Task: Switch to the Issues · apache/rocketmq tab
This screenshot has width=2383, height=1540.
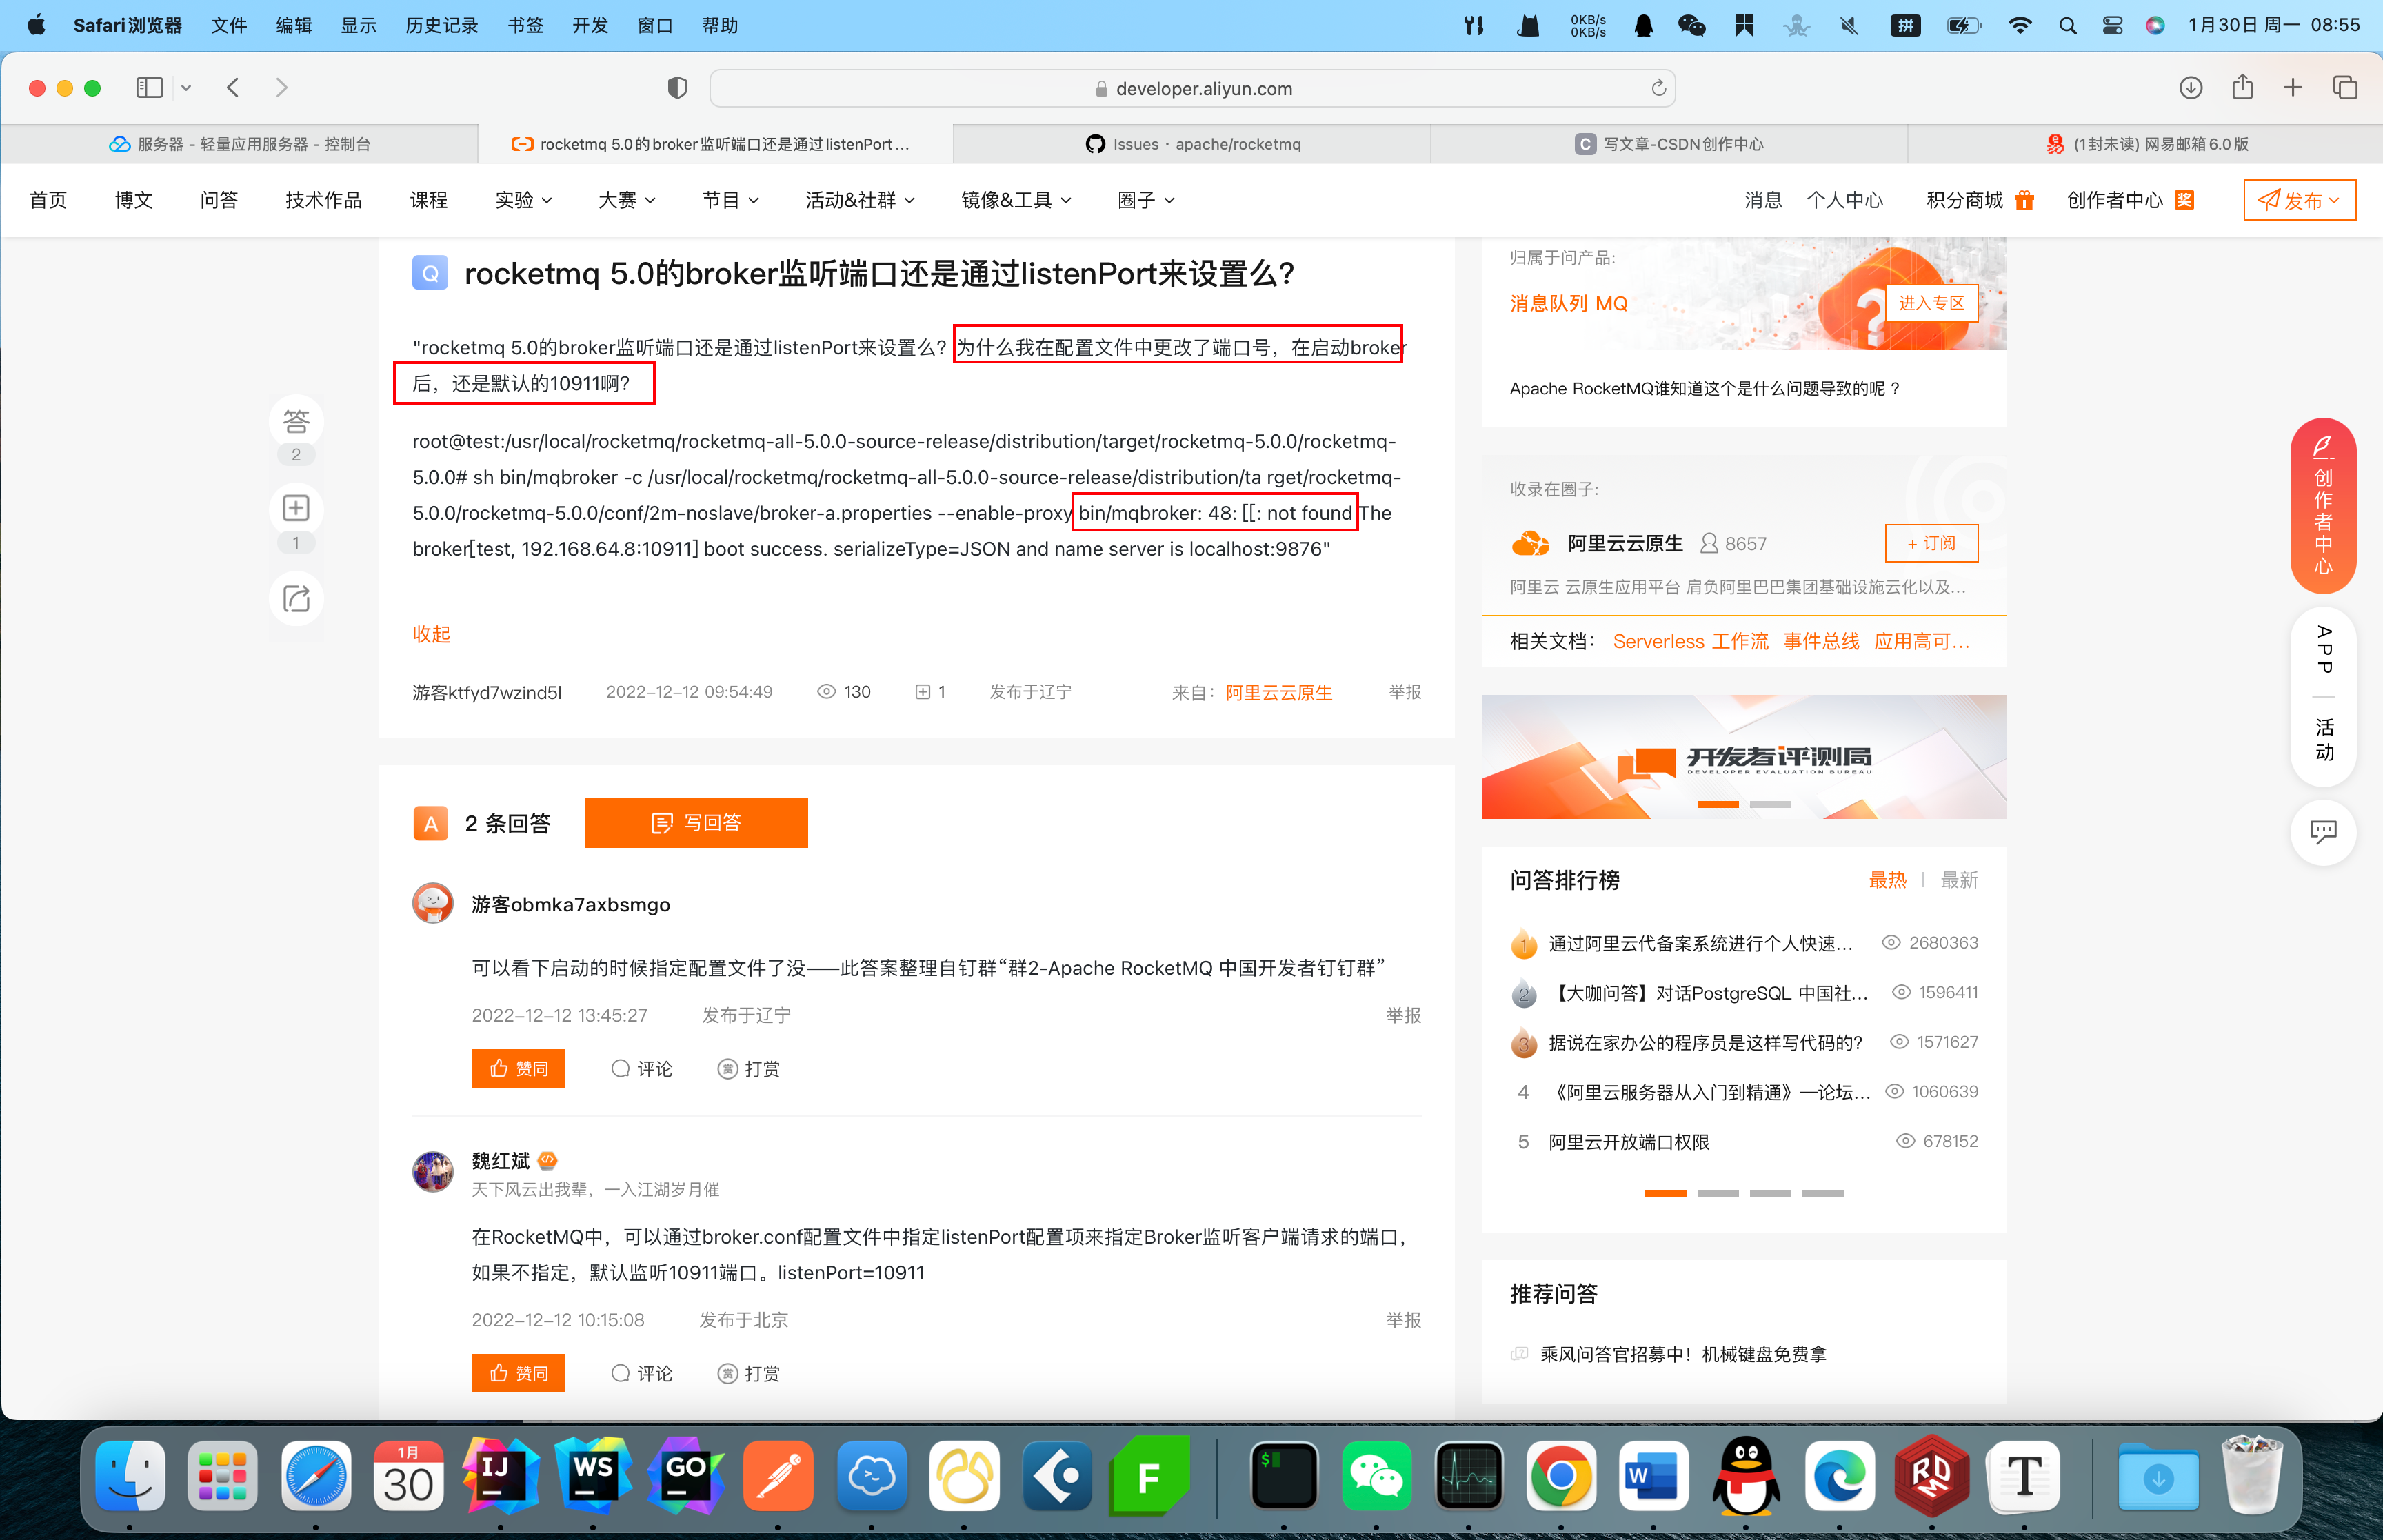Action: pyautogui.click(x=1192, y=144)
